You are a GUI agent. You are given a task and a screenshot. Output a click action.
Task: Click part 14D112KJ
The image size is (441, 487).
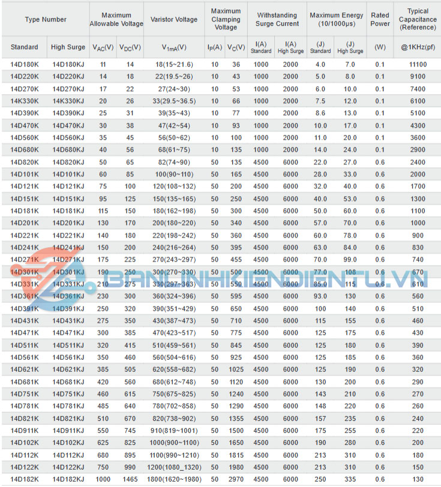(68, 455)
